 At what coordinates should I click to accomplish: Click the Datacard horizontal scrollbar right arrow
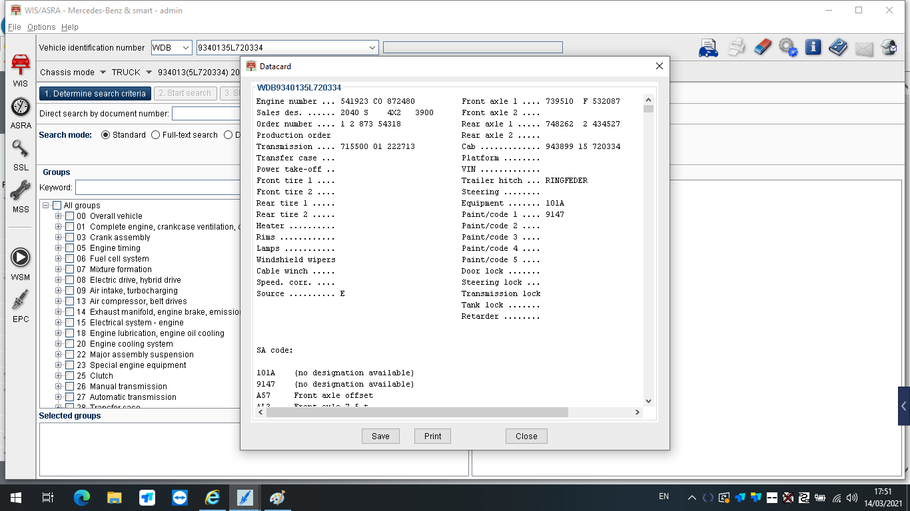point(638,413)
